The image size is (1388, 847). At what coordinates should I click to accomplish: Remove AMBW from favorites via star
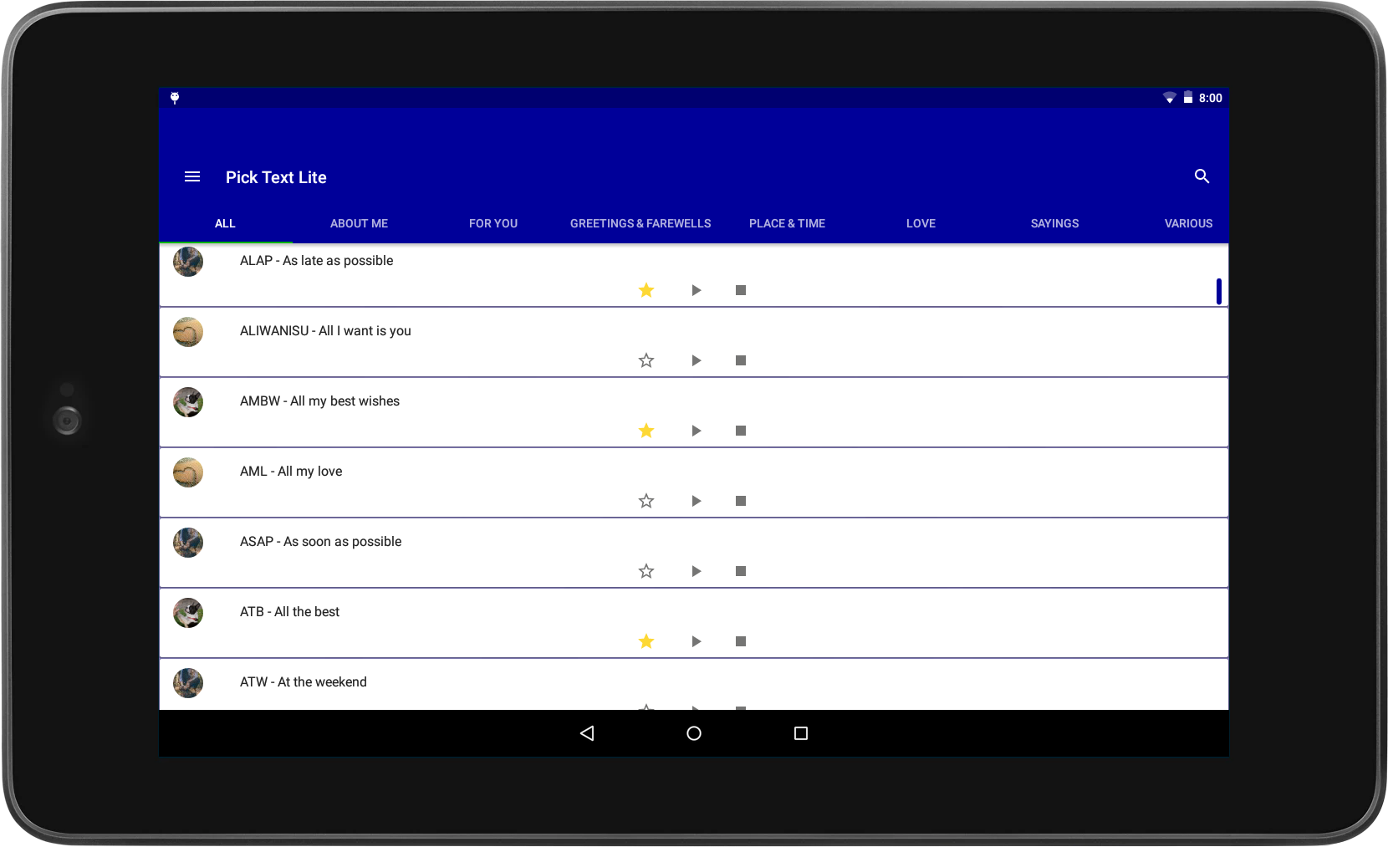(646, 431)
